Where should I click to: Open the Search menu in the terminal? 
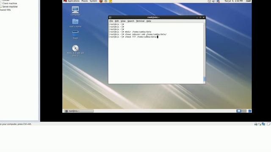[131, 21]
